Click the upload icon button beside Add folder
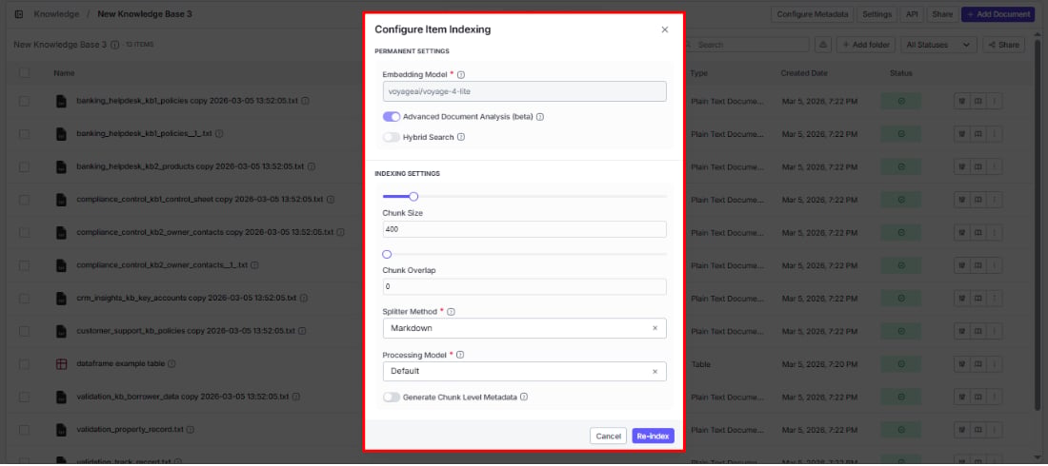 (x=823, y=45)
